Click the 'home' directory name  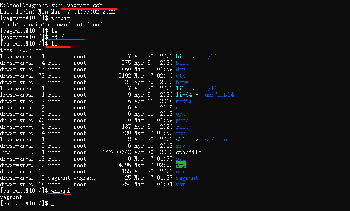point(182,82)
